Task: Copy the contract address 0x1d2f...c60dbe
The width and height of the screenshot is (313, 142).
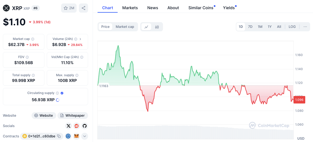Action: point(59,136)
